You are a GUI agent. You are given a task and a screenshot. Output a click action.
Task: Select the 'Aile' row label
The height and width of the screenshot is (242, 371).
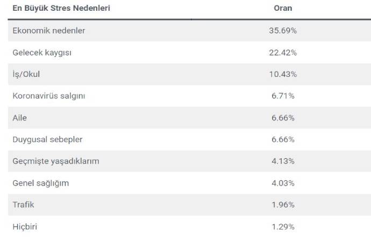click(20, 118)
